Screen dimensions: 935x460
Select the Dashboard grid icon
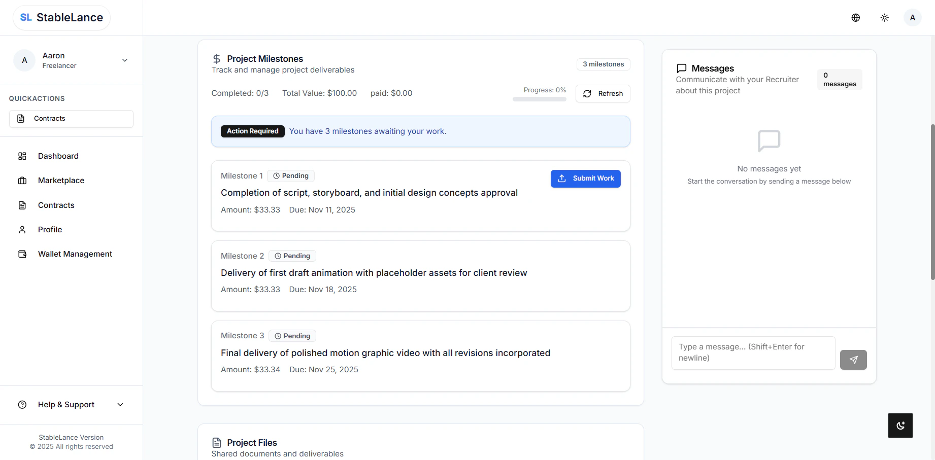pos(22,156)
